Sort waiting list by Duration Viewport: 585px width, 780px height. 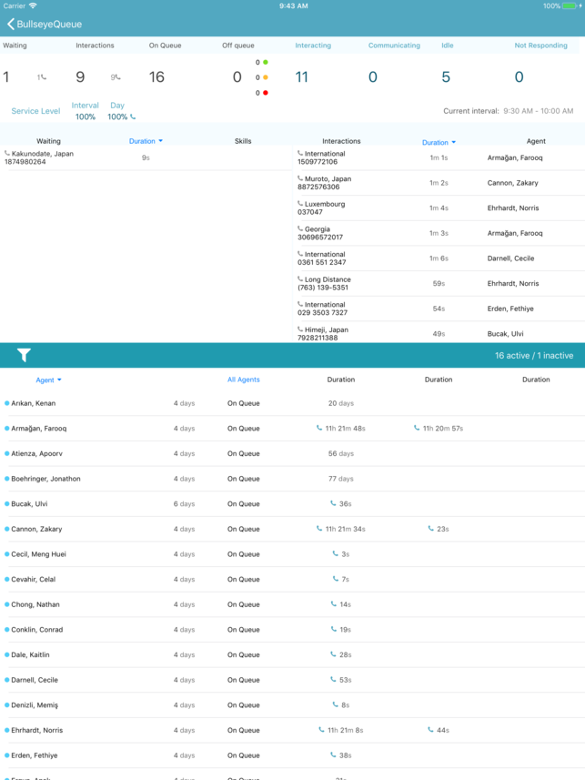pyautogui.click(x=146, y=141)
